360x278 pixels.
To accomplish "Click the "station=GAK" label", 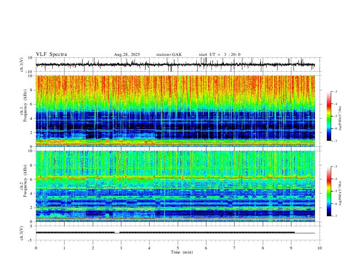I will click(169, 55).
